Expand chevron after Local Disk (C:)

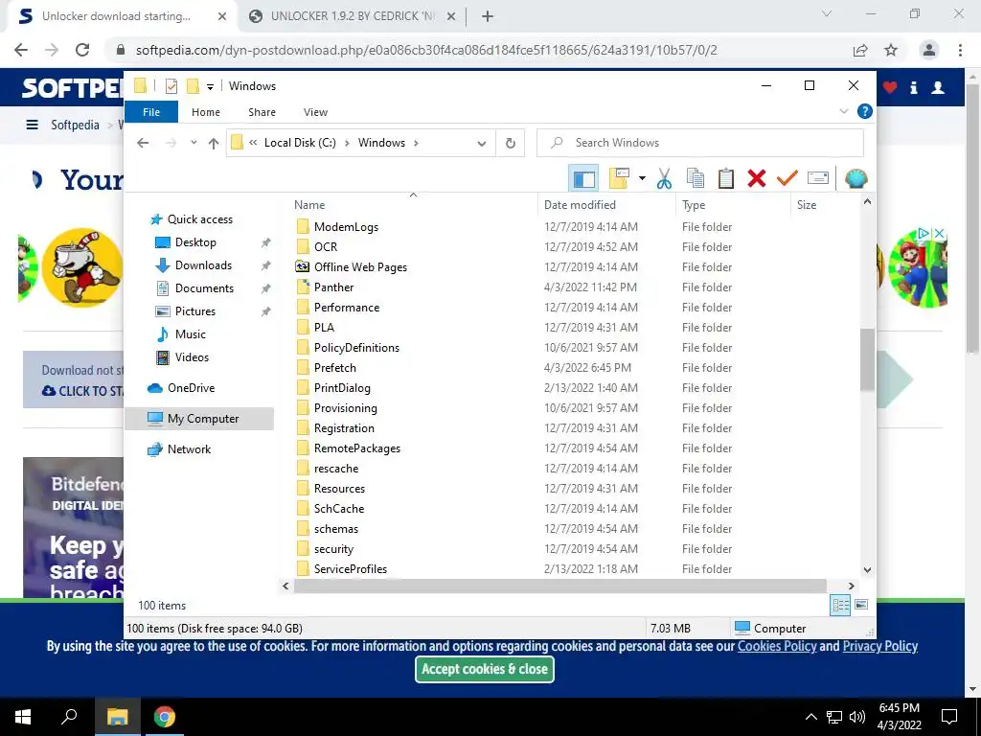[x=347, y=143]
